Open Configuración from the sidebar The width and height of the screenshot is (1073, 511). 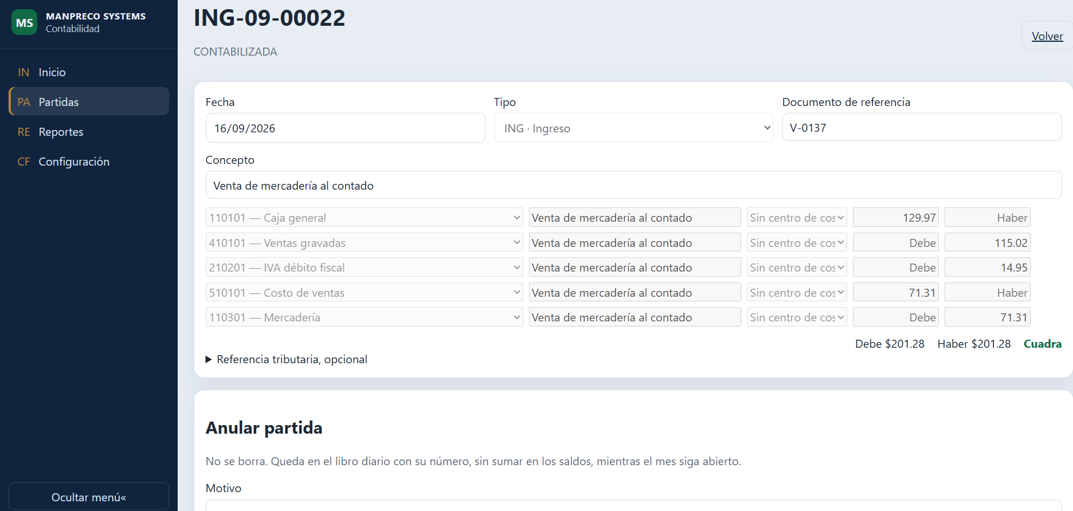coord(89,162)
